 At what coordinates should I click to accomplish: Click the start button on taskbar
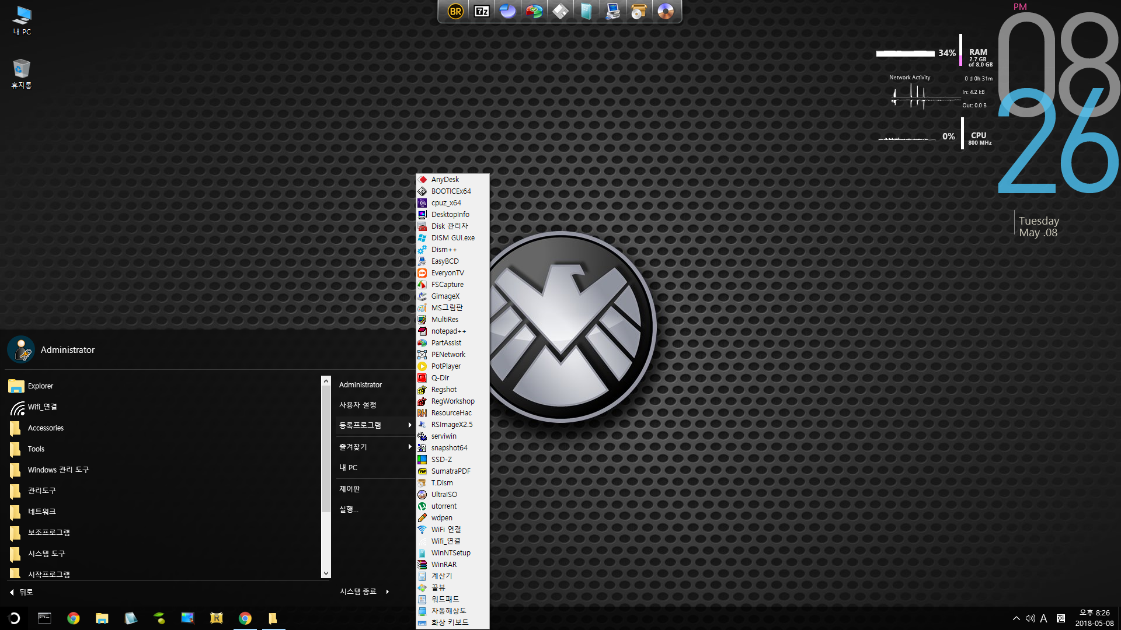pyautogui.click(x=14, y=618)
